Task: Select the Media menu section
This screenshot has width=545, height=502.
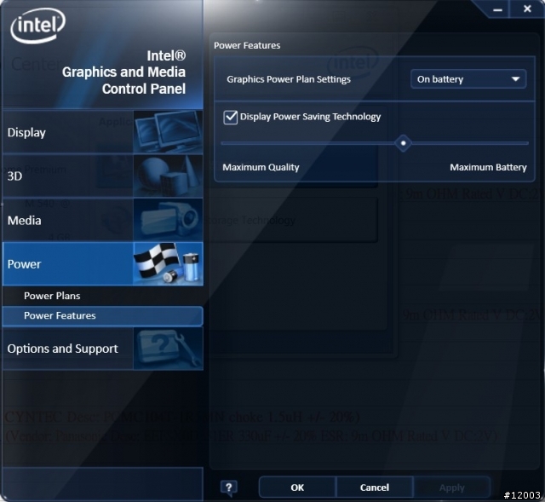Action: point(102,220)
